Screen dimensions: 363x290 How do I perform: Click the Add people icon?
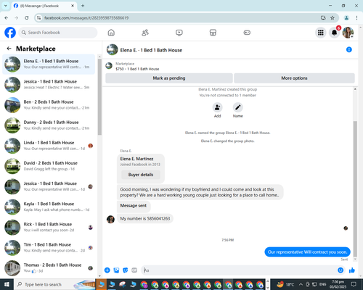pyautogui.click(x=217, y=107)
